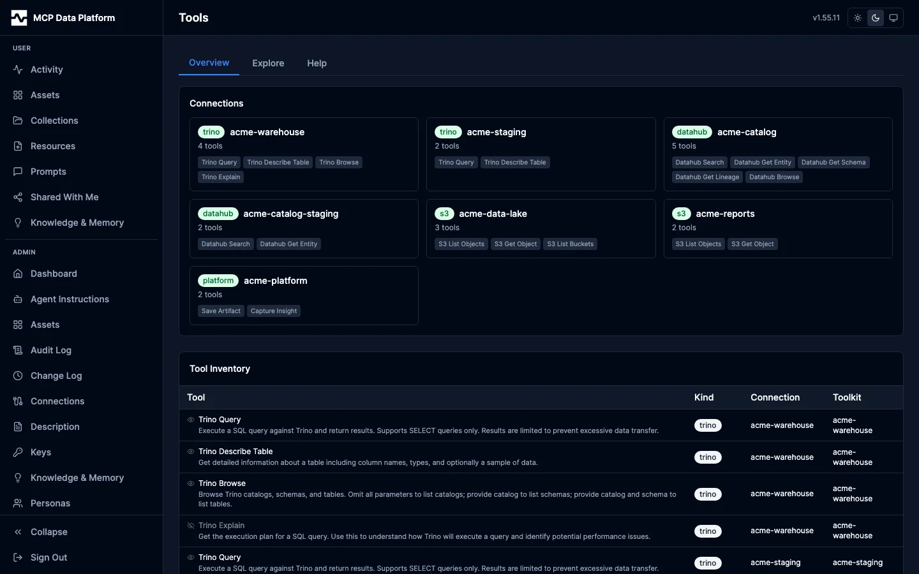Image resolution: width=919 pixels, height=574 pixels.
Task: Open the Keys admin page
Action: click(40, 452)
